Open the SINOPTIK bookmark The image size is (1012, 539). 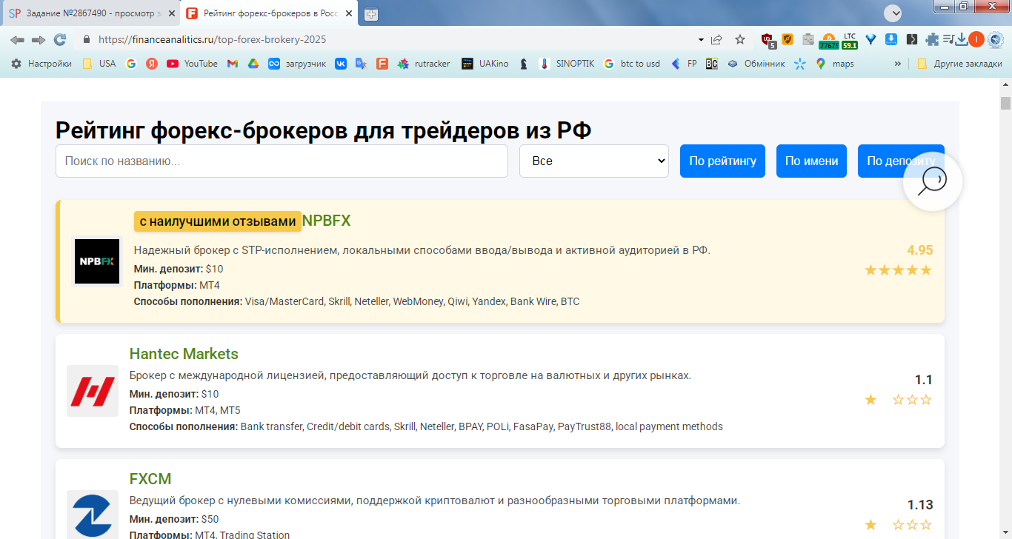567,64
